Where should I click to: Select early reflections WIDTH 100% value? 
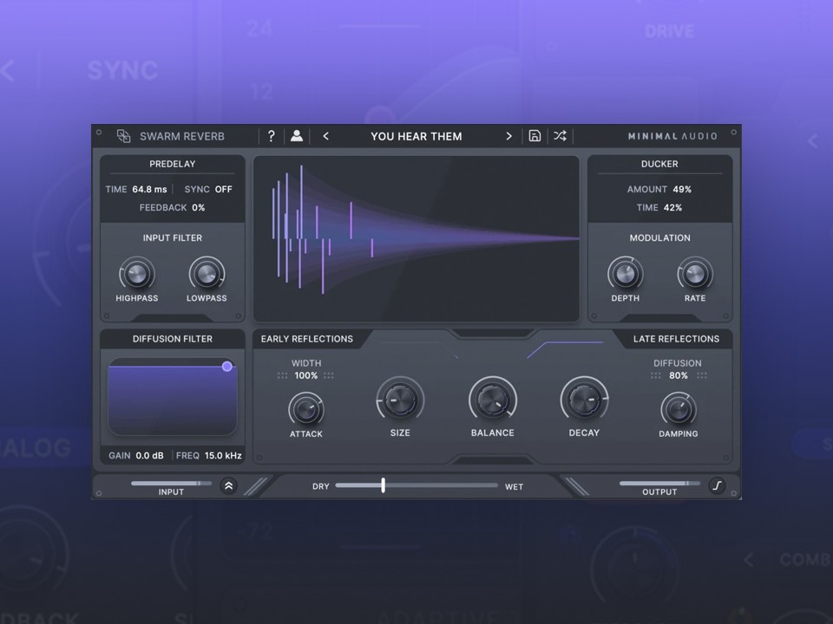click(x=306, y=375)
